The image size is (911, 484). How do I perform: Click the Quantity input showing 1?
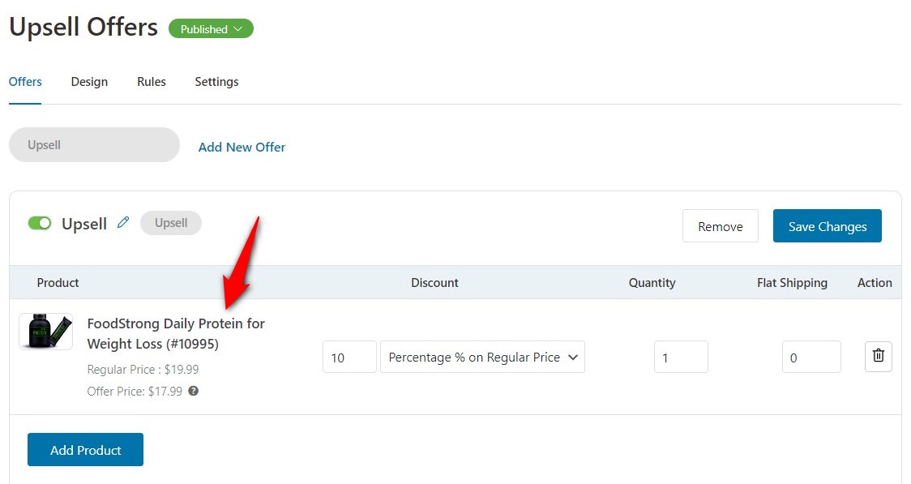(x=681, y=357)
